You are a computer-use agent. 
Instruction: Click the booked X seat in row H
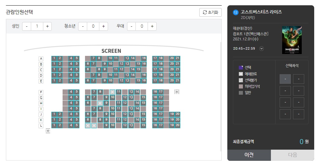click(100, 103)
